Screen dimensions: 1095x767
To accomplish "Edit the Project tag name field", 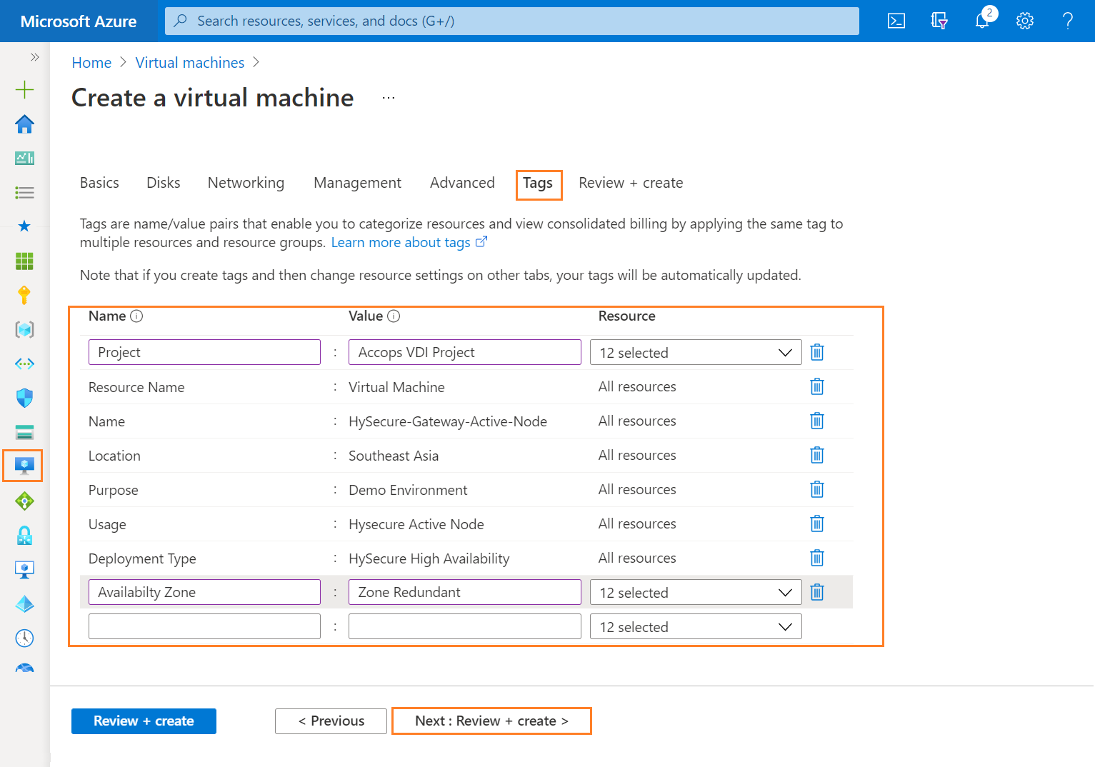I will pos(204,352).
